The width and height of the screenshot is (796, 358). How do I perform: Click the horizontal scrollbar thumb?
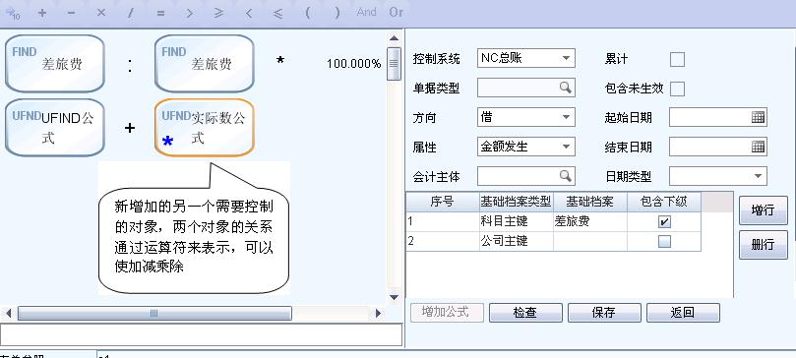pos(154,314)
